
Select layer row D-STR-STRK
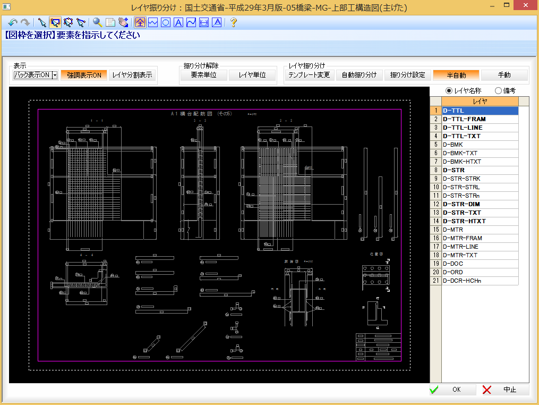click(480, 179)
